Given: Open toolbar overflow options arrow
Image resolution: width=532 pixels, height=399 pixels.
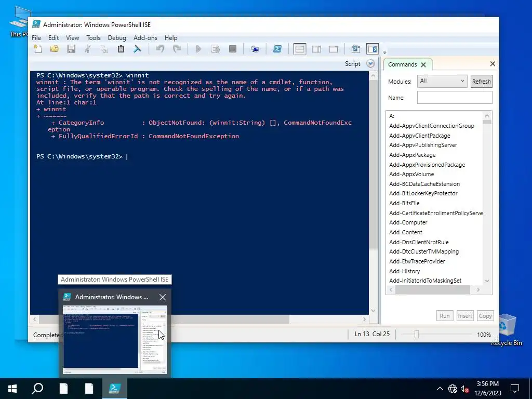Looking at the screenshot, I should coord(385,52).
